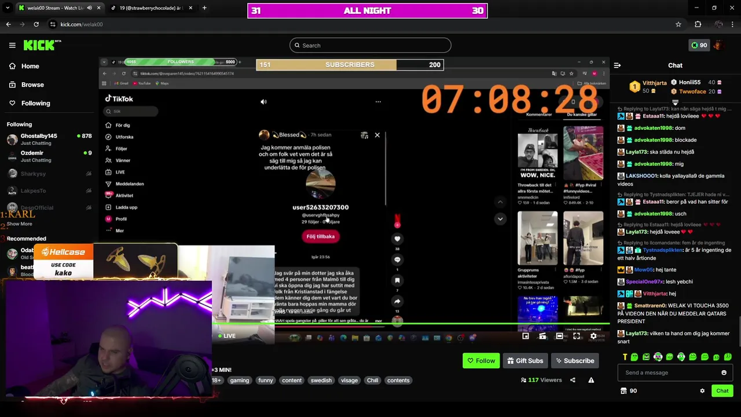Open tab search dropdown arrow
Viewport: 741px width, 417px height.
pyautogui.click(x=8, y=8)
